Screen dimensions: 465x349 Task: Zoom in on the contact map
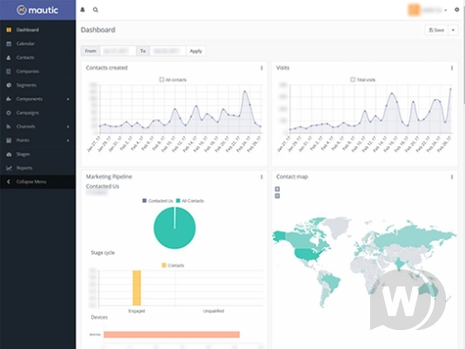click(x=277, y=189)
